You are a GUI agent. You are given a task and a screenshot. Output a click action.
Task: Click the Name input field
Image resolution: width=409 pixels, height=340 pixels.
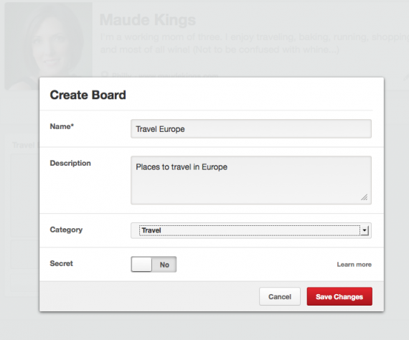pyautogui.click(x=251, y=129)
